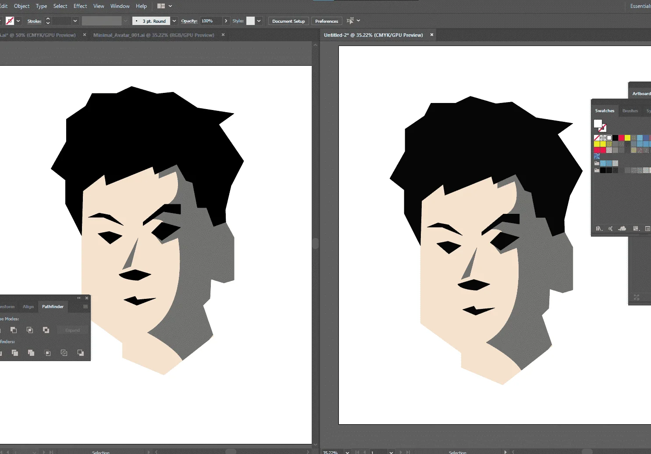Click the swatch list view icon
Viewport: 651px width, 454px height.
pyautogui.click(x=648, y=229)
